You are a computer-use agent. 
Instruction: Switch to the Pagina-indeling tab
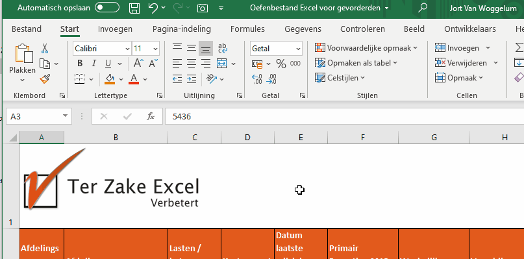(x=181, y=29)
